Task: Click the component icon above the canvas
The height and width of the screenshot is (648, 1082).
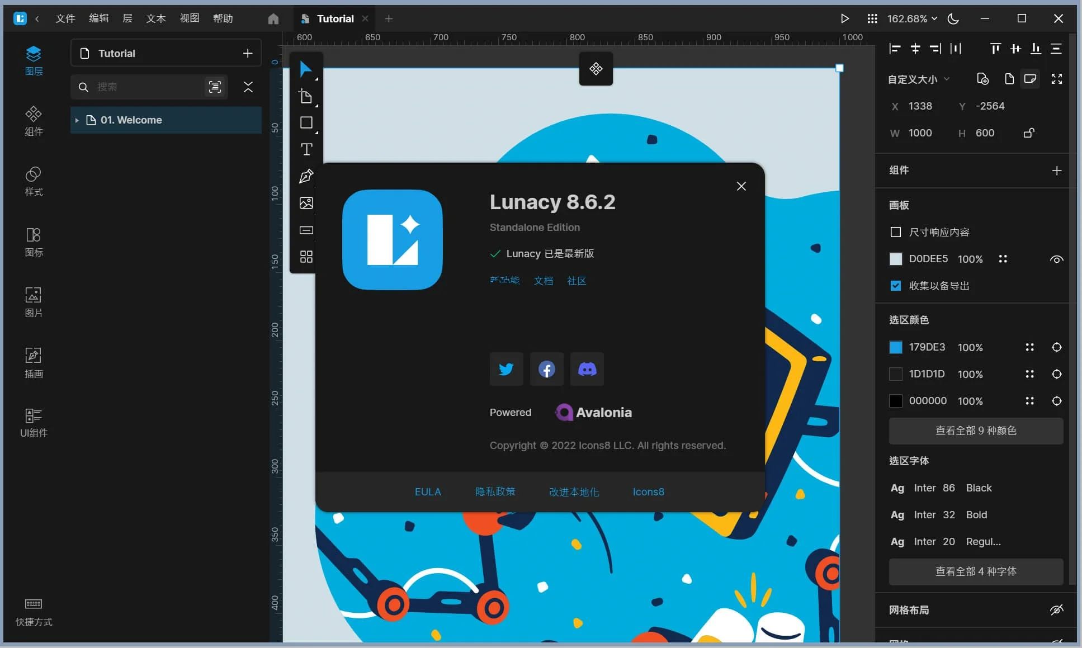Action: (596, 69)
